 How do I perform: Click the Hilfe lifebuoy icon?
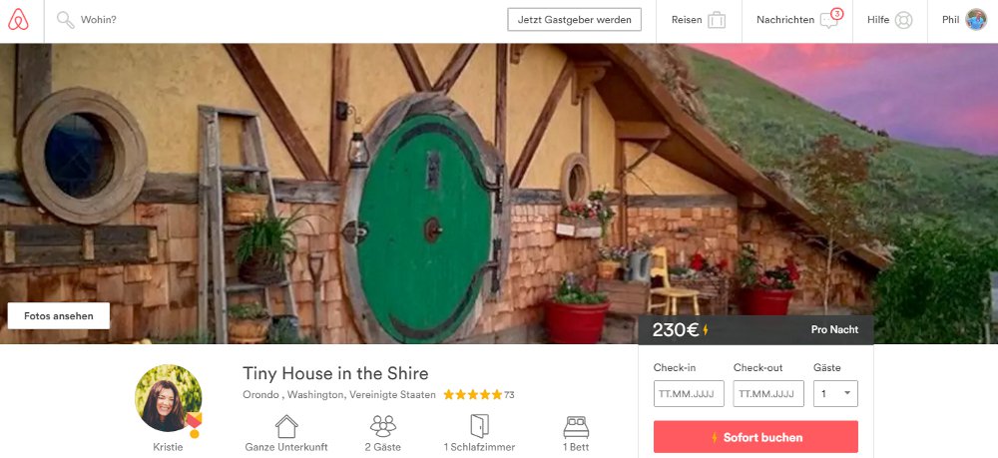click(x=904, y=20)
